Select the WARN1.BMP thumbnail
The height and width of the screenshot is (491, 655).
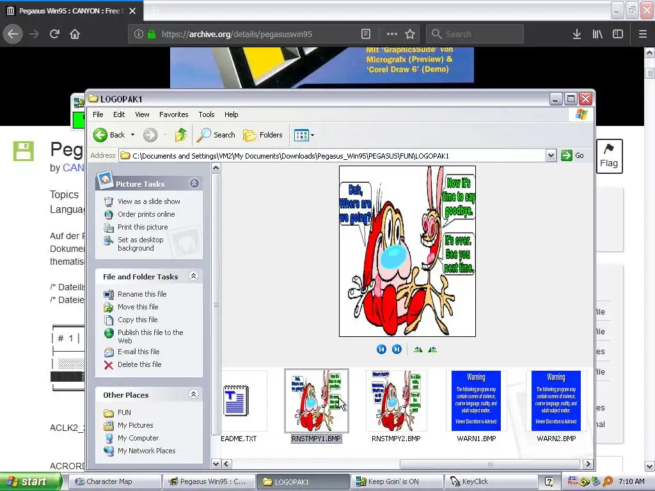tap(476, 401)
